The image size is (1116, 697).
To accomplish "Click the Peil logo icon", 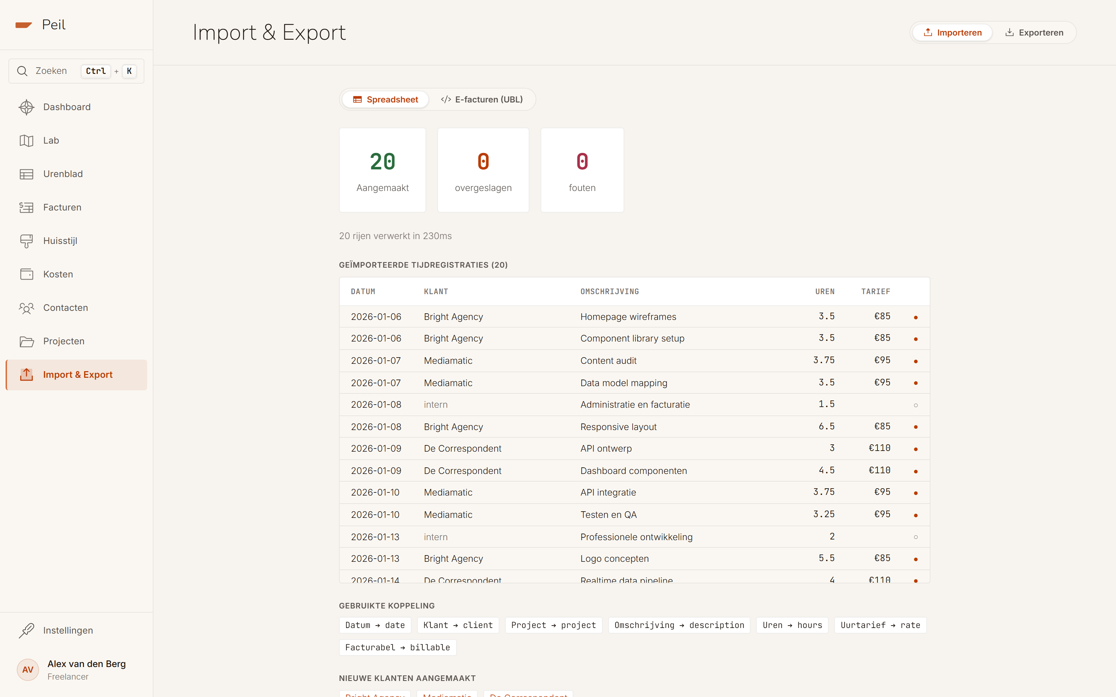I will 23,25.
